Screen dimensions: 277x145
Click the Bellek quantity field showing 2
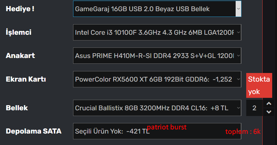[x=254, y=108]
